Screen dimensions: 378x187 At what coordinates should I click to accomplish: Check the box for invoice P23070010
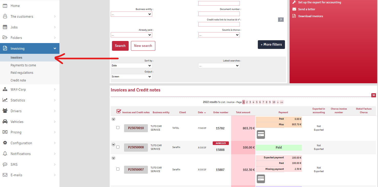118,128
